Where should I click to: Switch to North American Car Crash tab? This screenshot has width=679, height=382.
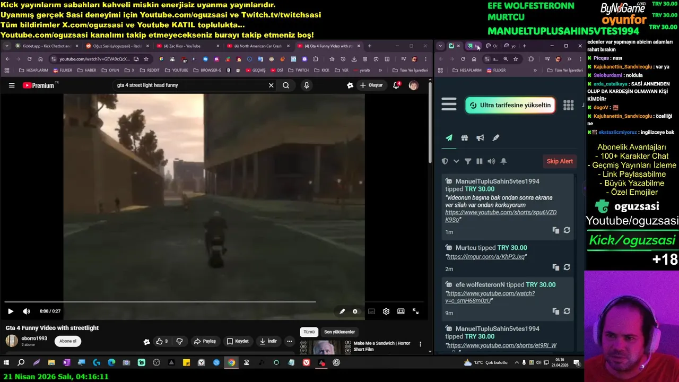tap(258, 46)
